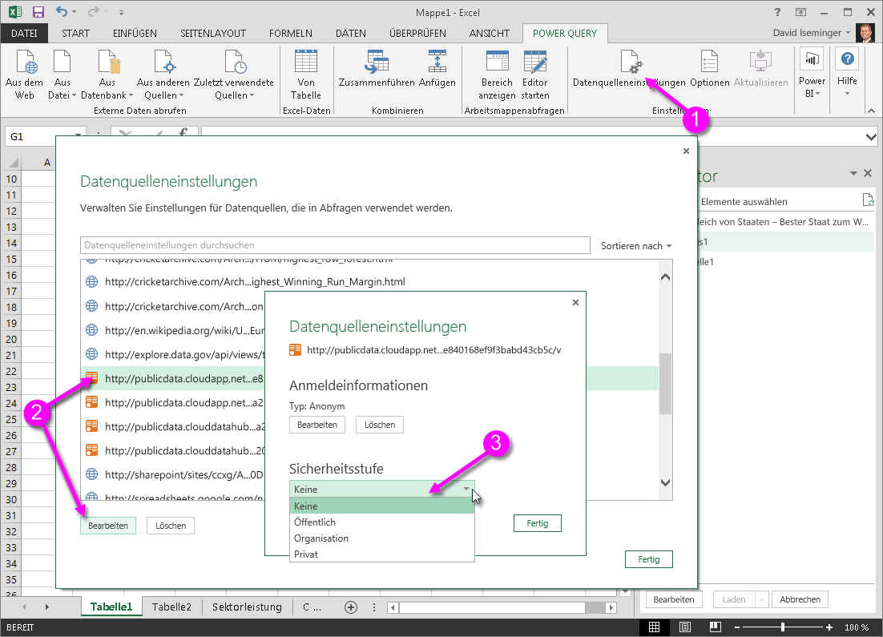Open Zuletzt verwendete Quellen

tap(234, 75)
